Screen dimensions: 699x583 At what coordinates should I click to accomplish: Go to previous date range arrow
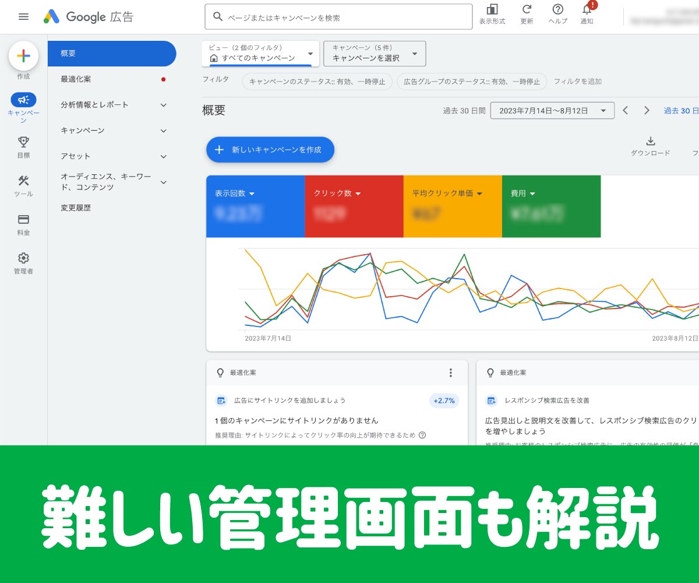[625, 110]
